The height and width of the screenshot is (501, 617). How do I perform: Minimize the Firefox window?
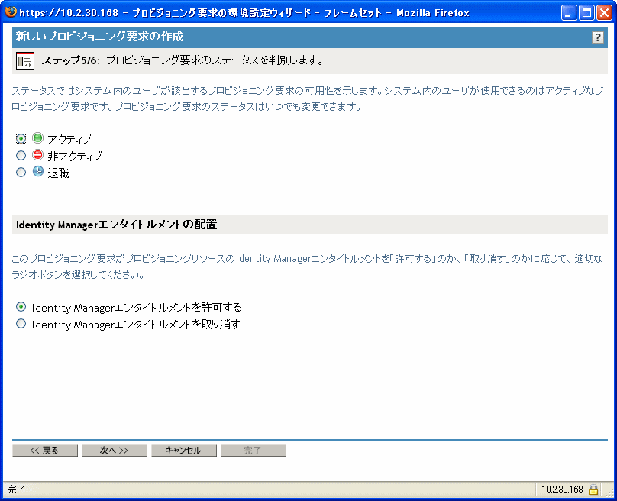pyautogui.click(x=569, y=12)
